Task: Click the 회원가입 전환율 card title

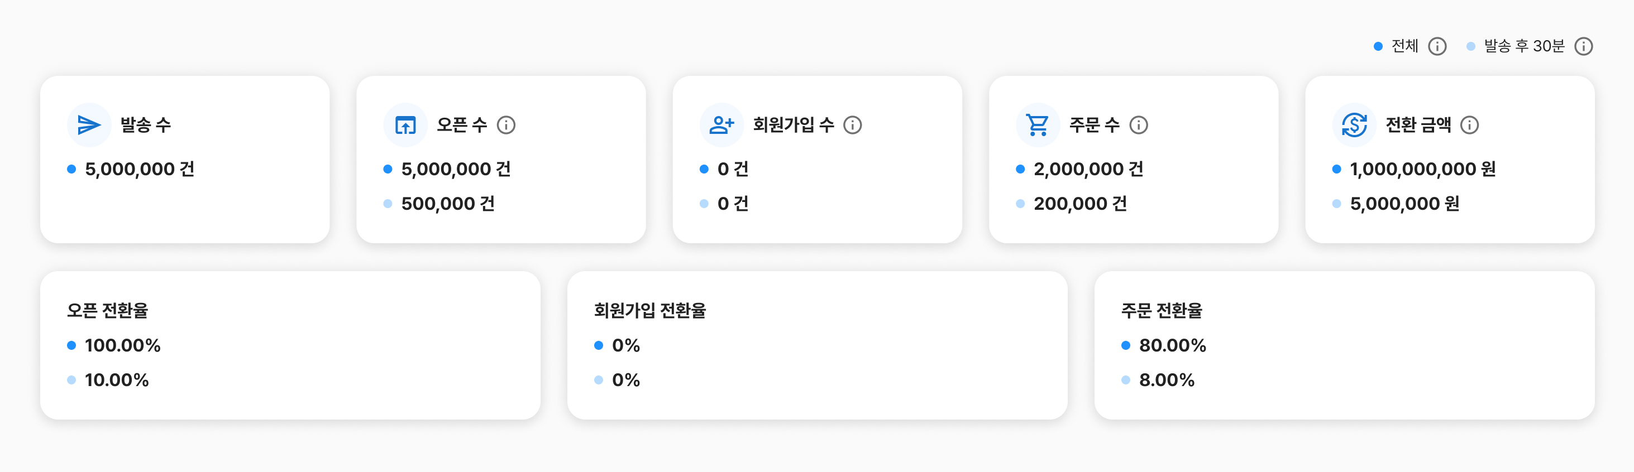Action: pyautogui.click(x=649, y=310)
